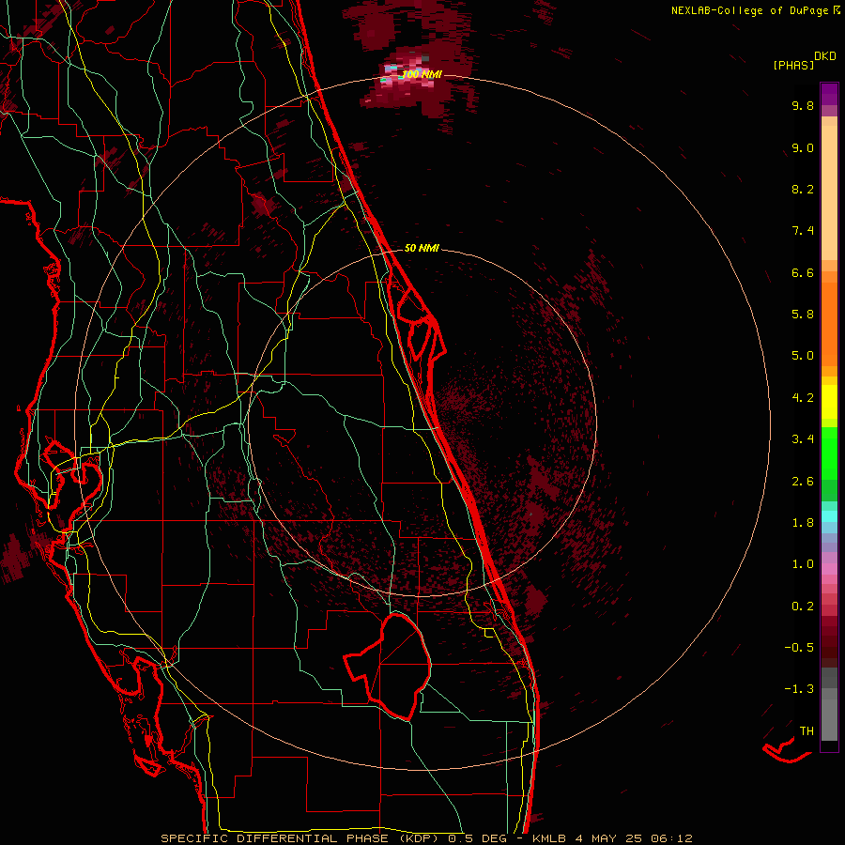Select the yellow band of the color bar
This screenshot has height=845, width=845.
(829, 402)
